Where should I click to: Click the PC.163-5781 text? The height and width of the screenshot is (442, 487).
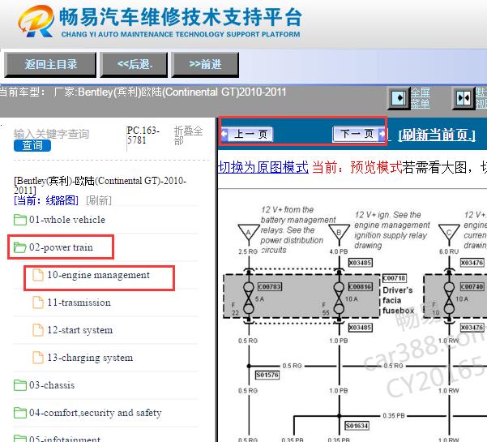click(143, 135)
